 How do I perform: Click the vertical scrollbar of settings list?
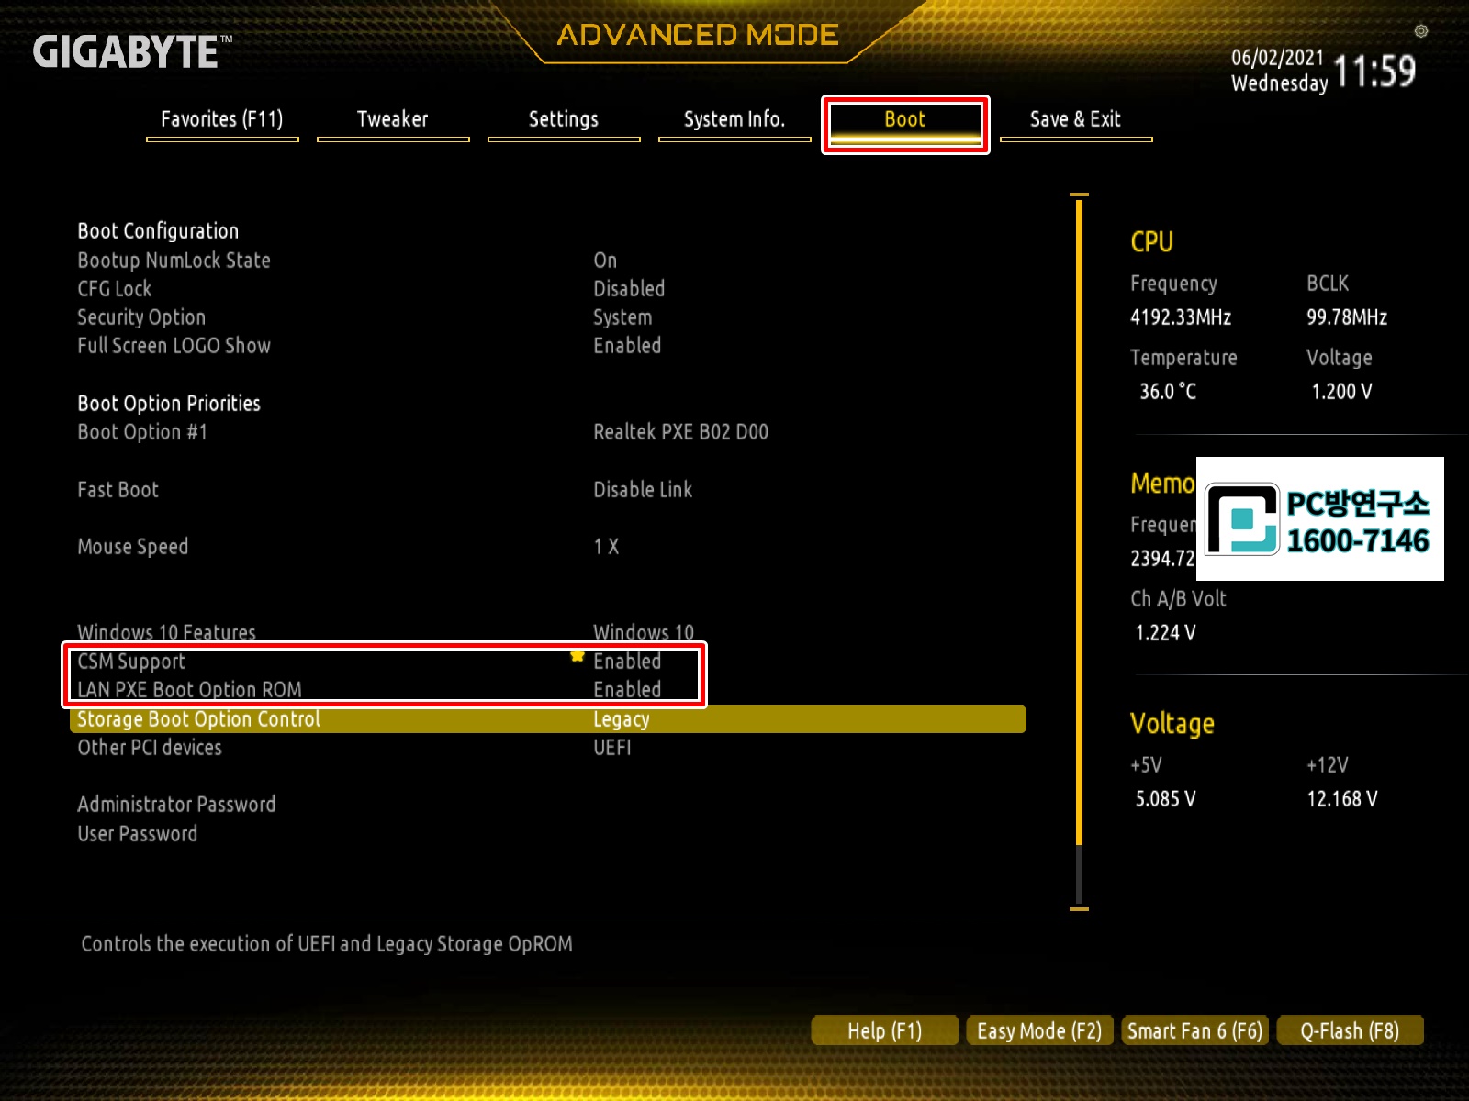(1079, 551)
